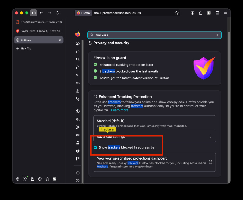Select the Settings tab
The image size is (243, 200).
click(x=39, y=40)
